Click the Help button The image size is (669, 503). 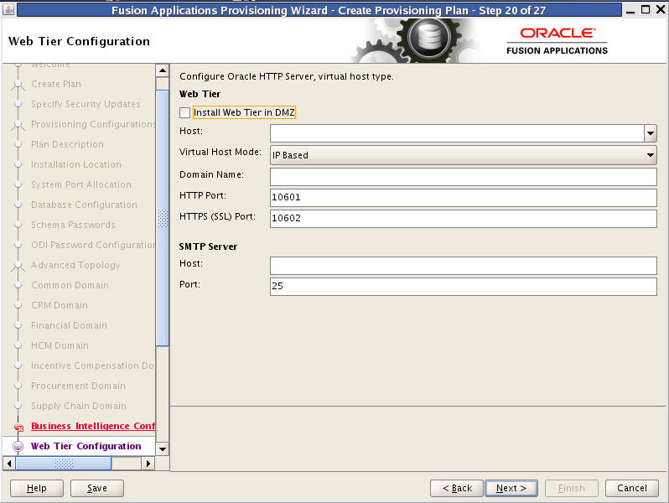pos(37,488)
